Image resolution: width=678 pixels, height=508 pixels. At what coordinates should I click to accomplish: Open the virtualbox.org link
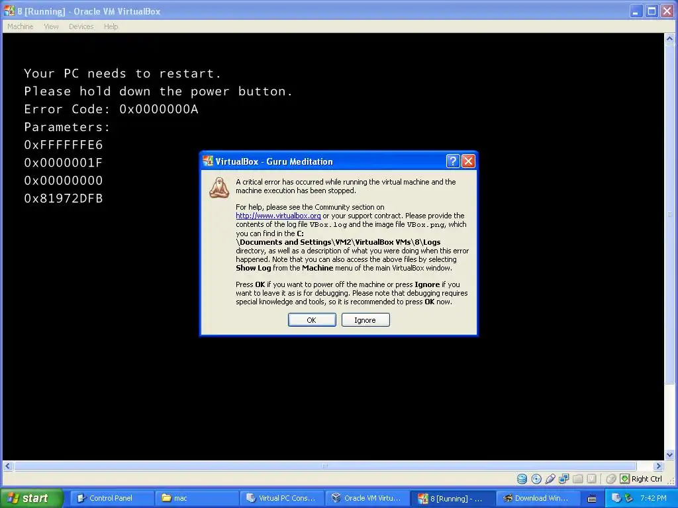(x=278, y=216)
